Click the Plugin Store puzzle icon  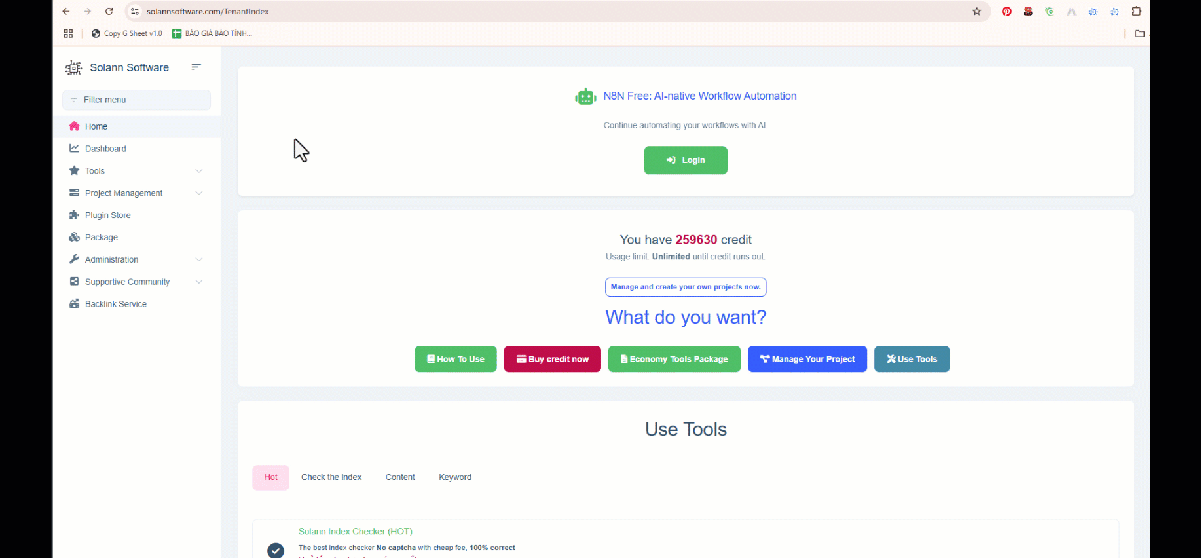[x=74, y=215]
